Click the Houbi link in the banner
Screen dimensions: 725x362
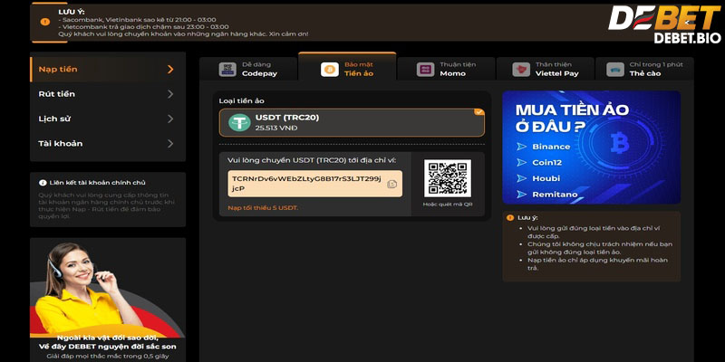coord(546,178)
